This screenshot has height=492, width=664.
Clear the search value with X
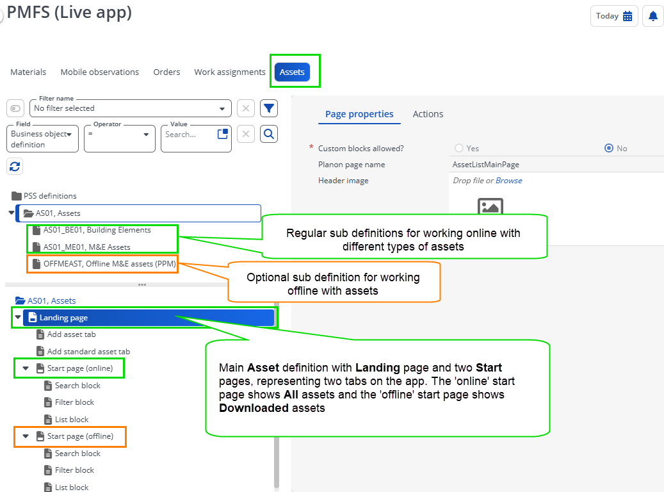click(246, 135)
